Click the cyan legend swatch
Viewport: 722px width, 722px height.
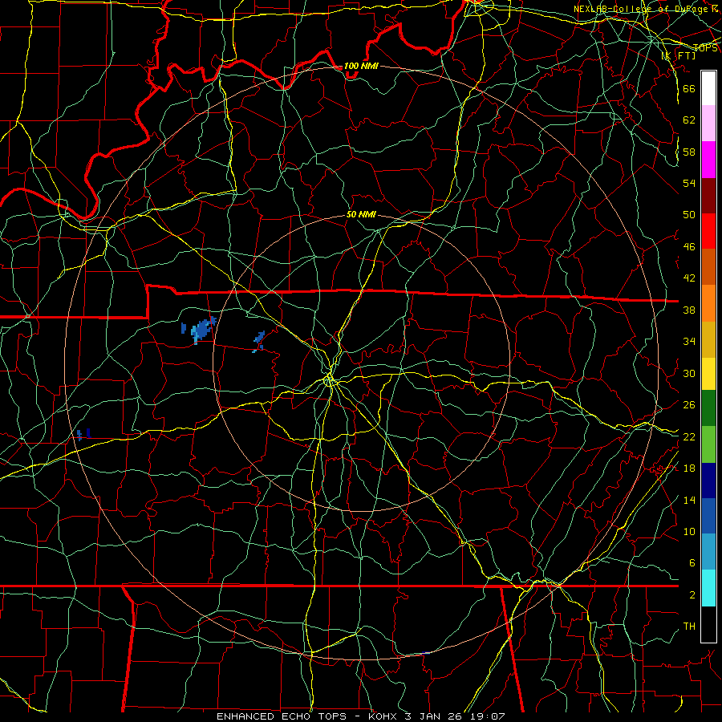[x=708, y=588]
